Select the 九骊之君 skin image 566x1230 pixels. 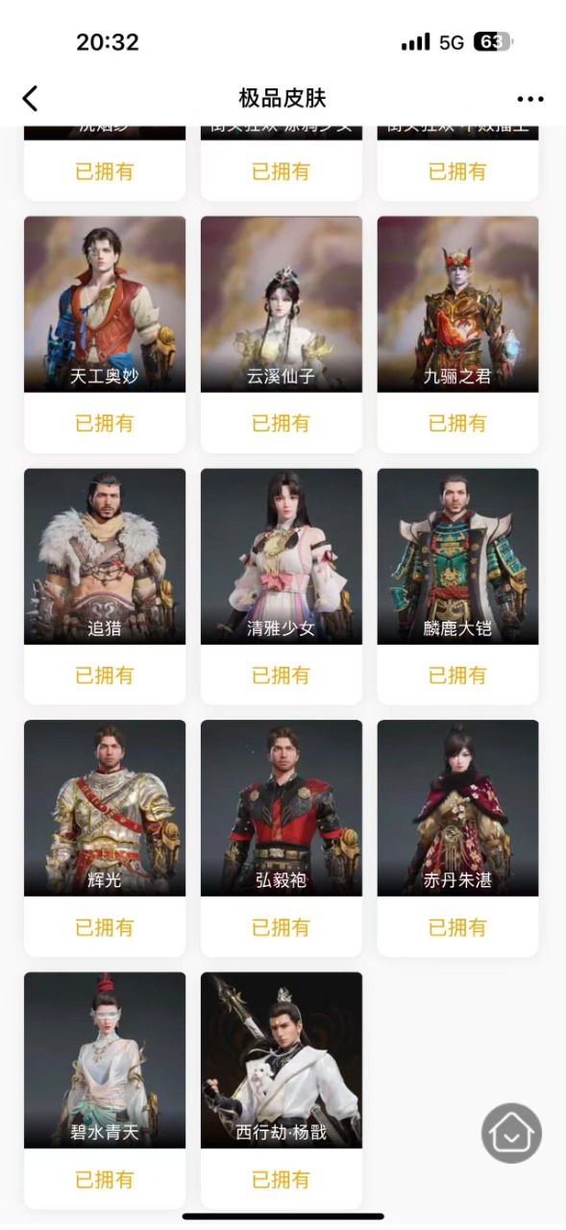457,304
